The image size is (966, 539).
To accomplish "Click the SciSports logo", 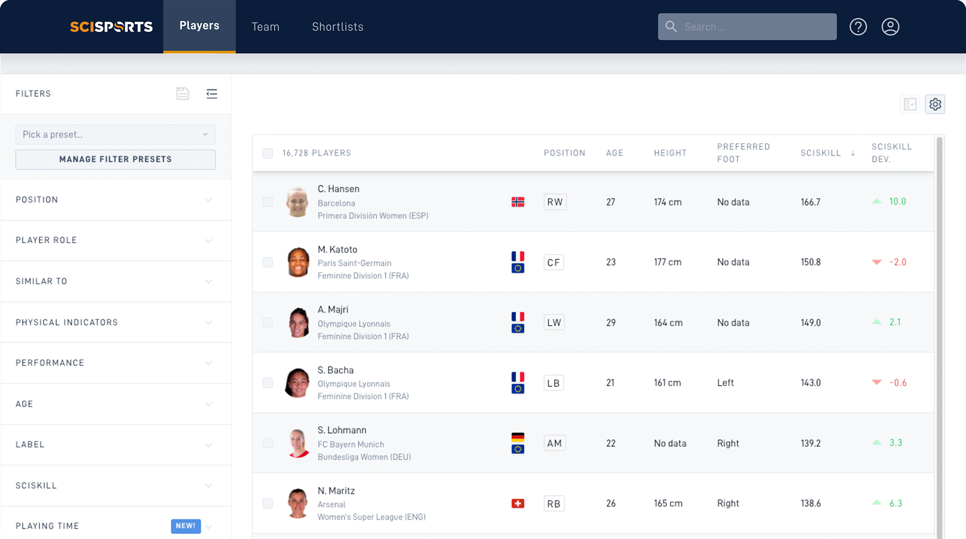I will pos(111,27).
